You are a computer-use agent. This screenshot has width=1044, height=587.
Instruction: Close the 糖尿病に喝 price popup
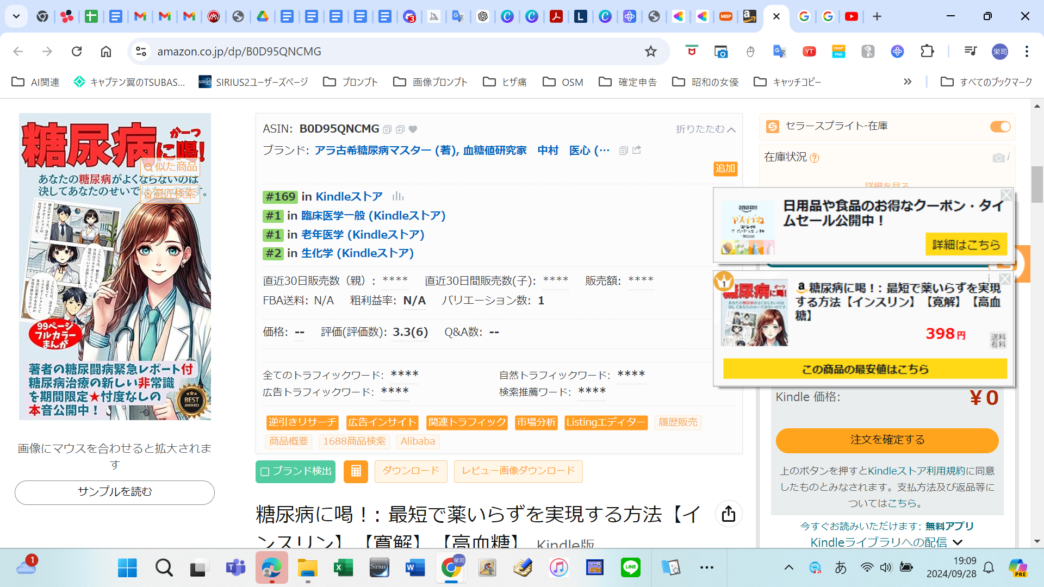click(1005, 279)
